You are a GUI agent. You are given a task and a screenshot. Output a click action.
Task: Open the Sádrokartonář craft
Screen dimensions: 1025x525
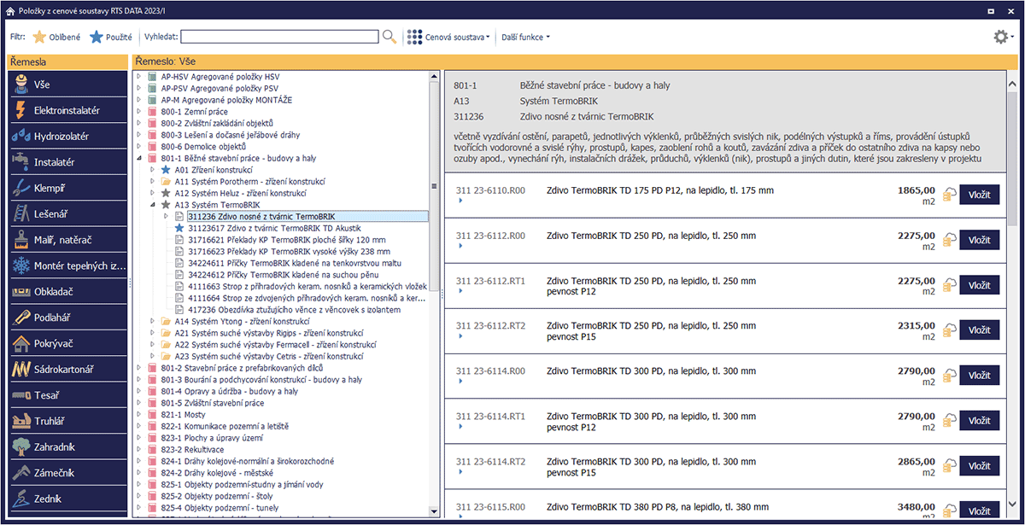[x=68, y=370]
